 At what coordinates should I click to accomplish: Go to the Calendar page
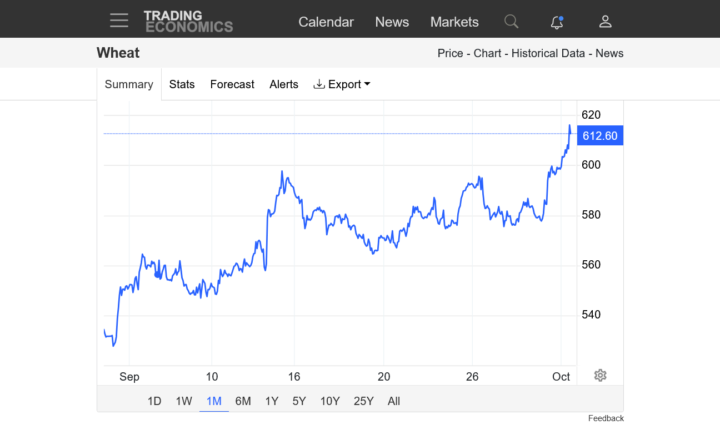pyautogui.click(x=326, y=22)
